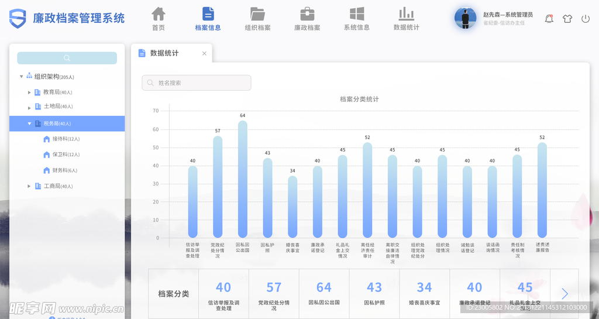Close the 数据统计 tab

(x=204, y=53)
